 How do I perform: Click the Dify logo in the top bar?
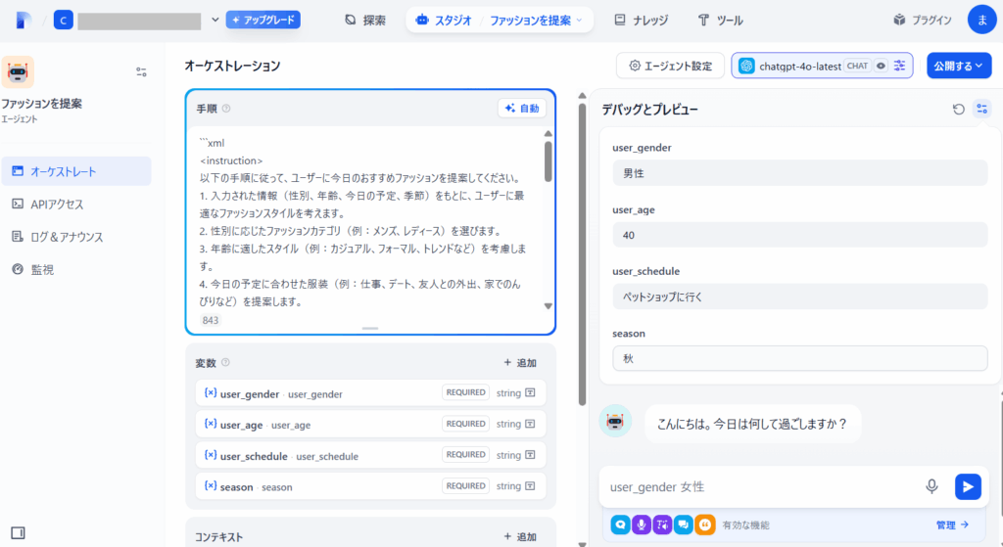[24, 21]
